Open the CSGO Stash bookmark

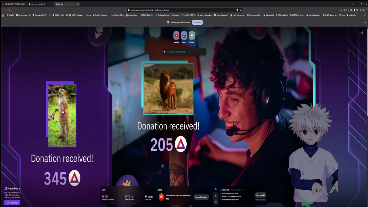click(297, 15)
